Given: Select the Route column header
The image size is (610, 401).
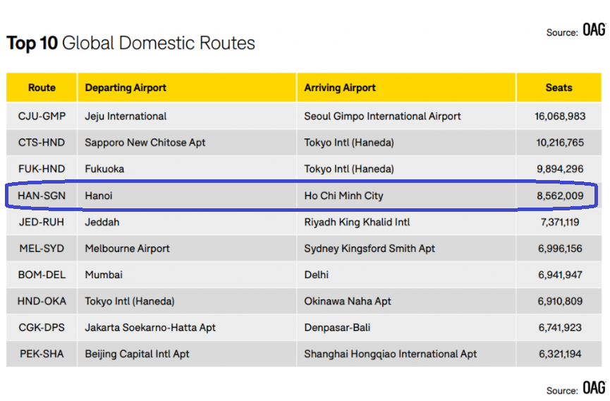Looking at the screenshot, I should [x=42, y=88].
